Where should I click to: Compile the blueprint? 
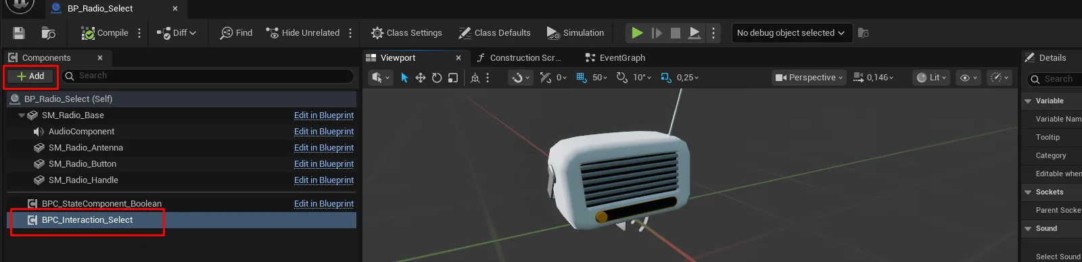pos(105,33)
